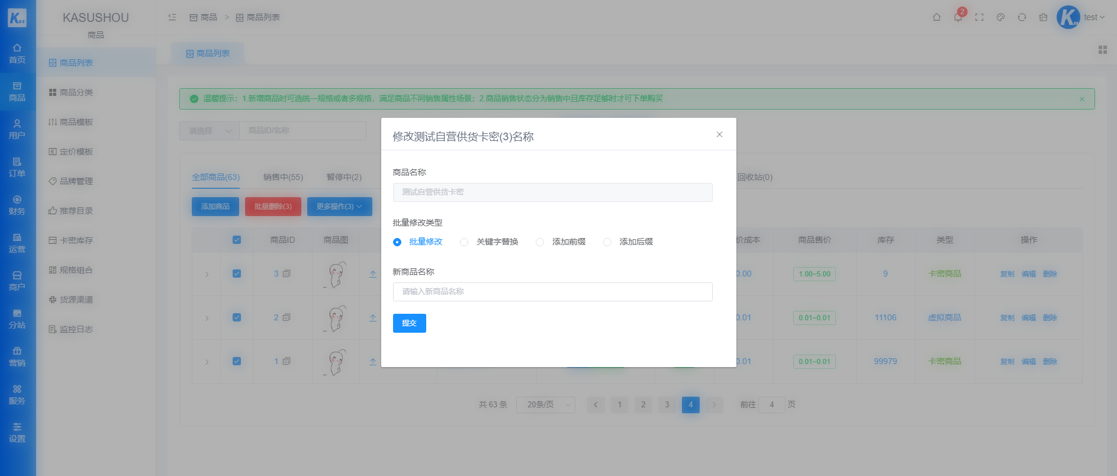
Task: Collapse the sidebar menu toggle icon
Action: pos(172,17)
